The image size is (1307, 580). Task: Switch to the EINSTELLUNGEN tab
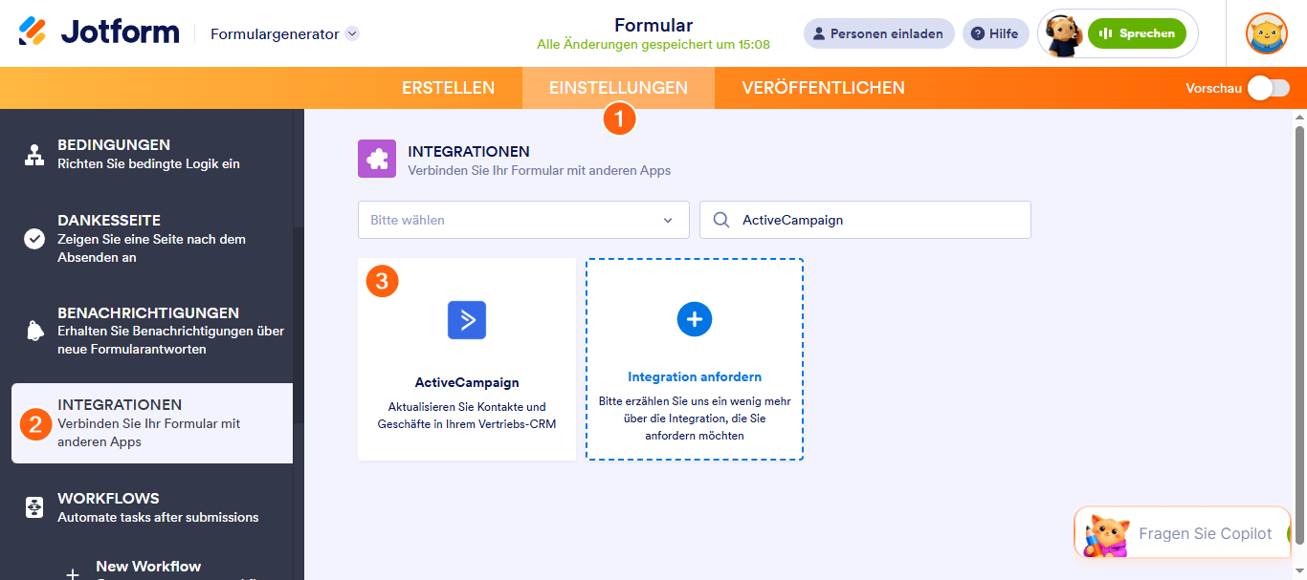point(618,88)
